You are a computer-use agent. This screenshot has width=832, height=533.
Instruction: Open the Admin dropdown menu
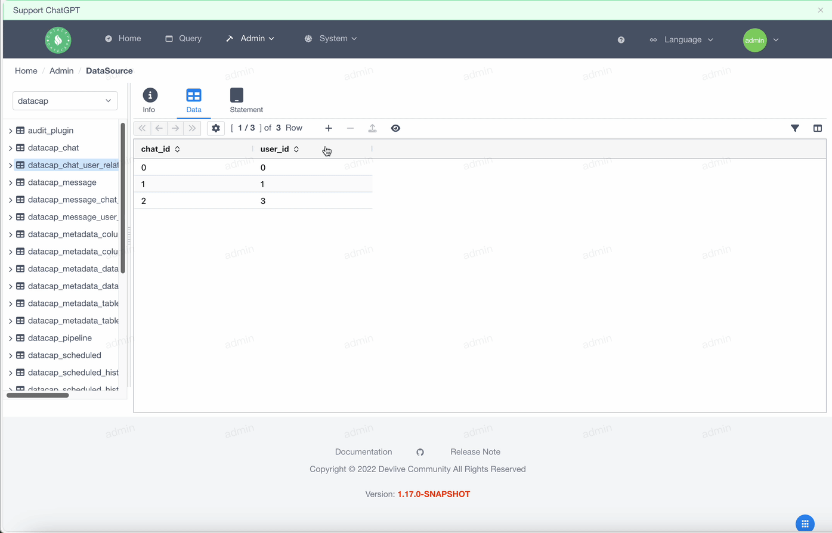(250, 38)
